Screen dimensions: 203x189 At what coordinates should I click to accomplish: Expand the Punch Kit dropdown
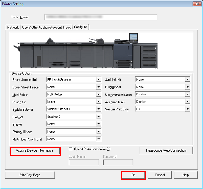pos(73,102)
